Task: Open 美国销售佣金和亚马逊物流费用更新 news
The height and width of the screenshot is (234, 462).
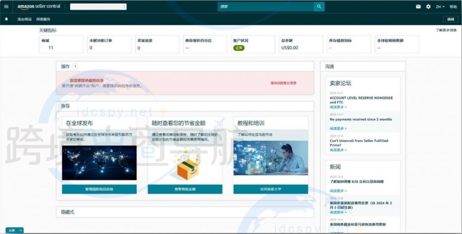Action: click(x=358, y=224)
